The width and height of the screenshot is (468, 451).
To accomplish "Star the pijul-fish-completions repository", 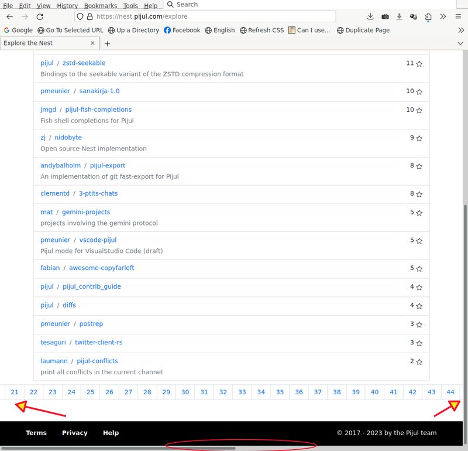I will coord(419,110).
